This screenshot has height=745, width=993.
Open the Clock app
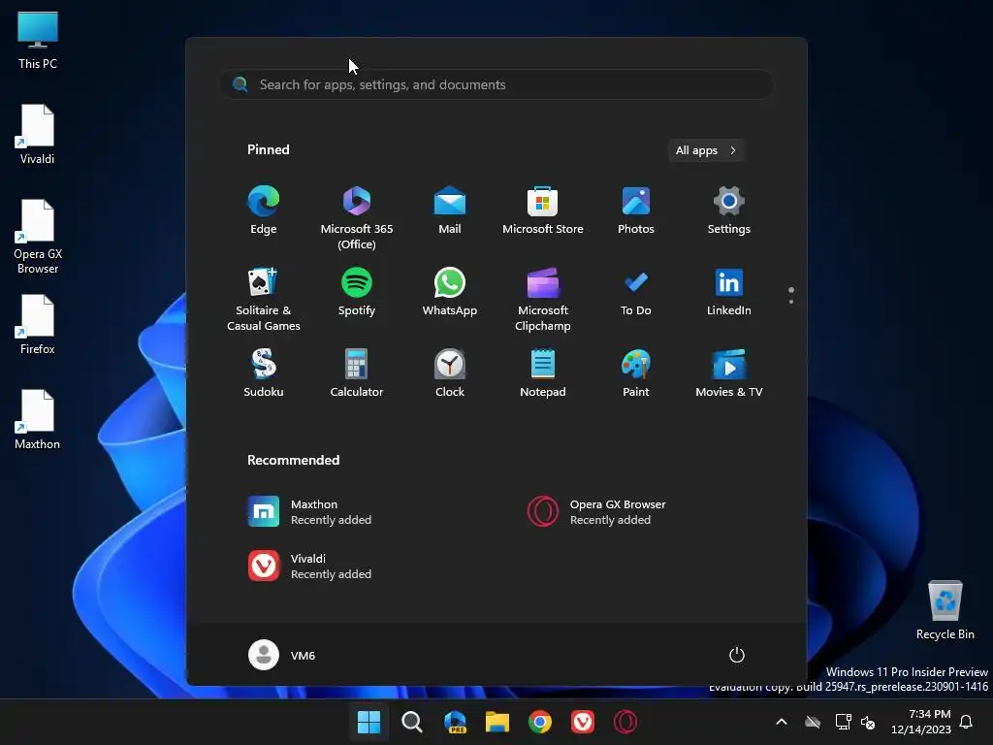coord(450,373)
